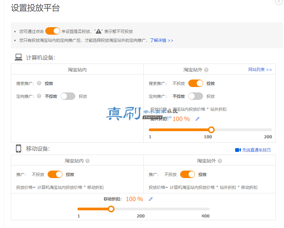The width and height of the screenshot is (284, 228).
Task: Click the 设置投放平台 dialog title
Action: (35, 8)
